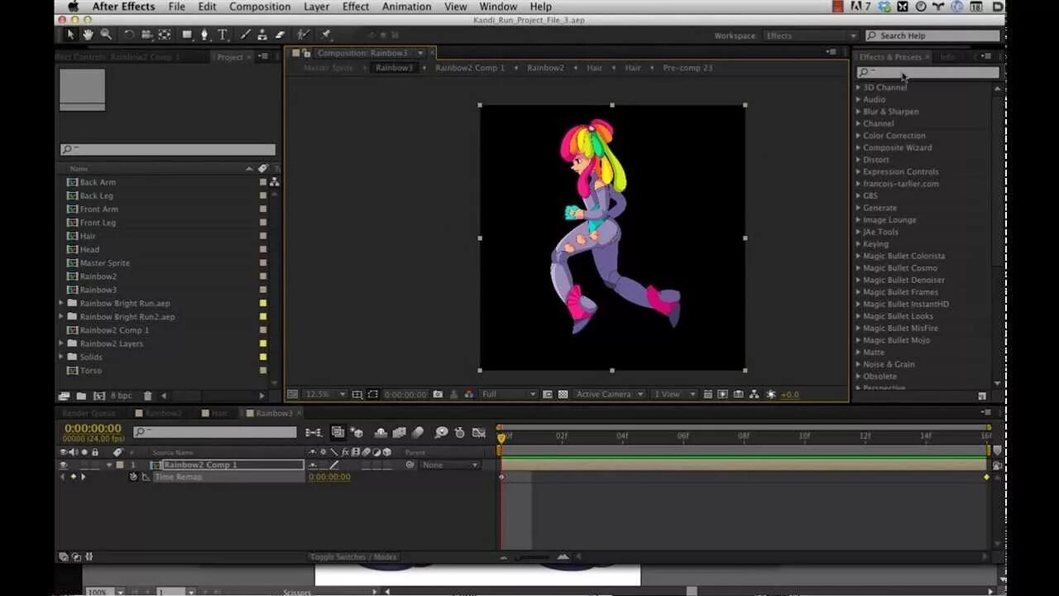Select the Brush tool
This screenshot has height=596, width=1059.
point(246,35)
